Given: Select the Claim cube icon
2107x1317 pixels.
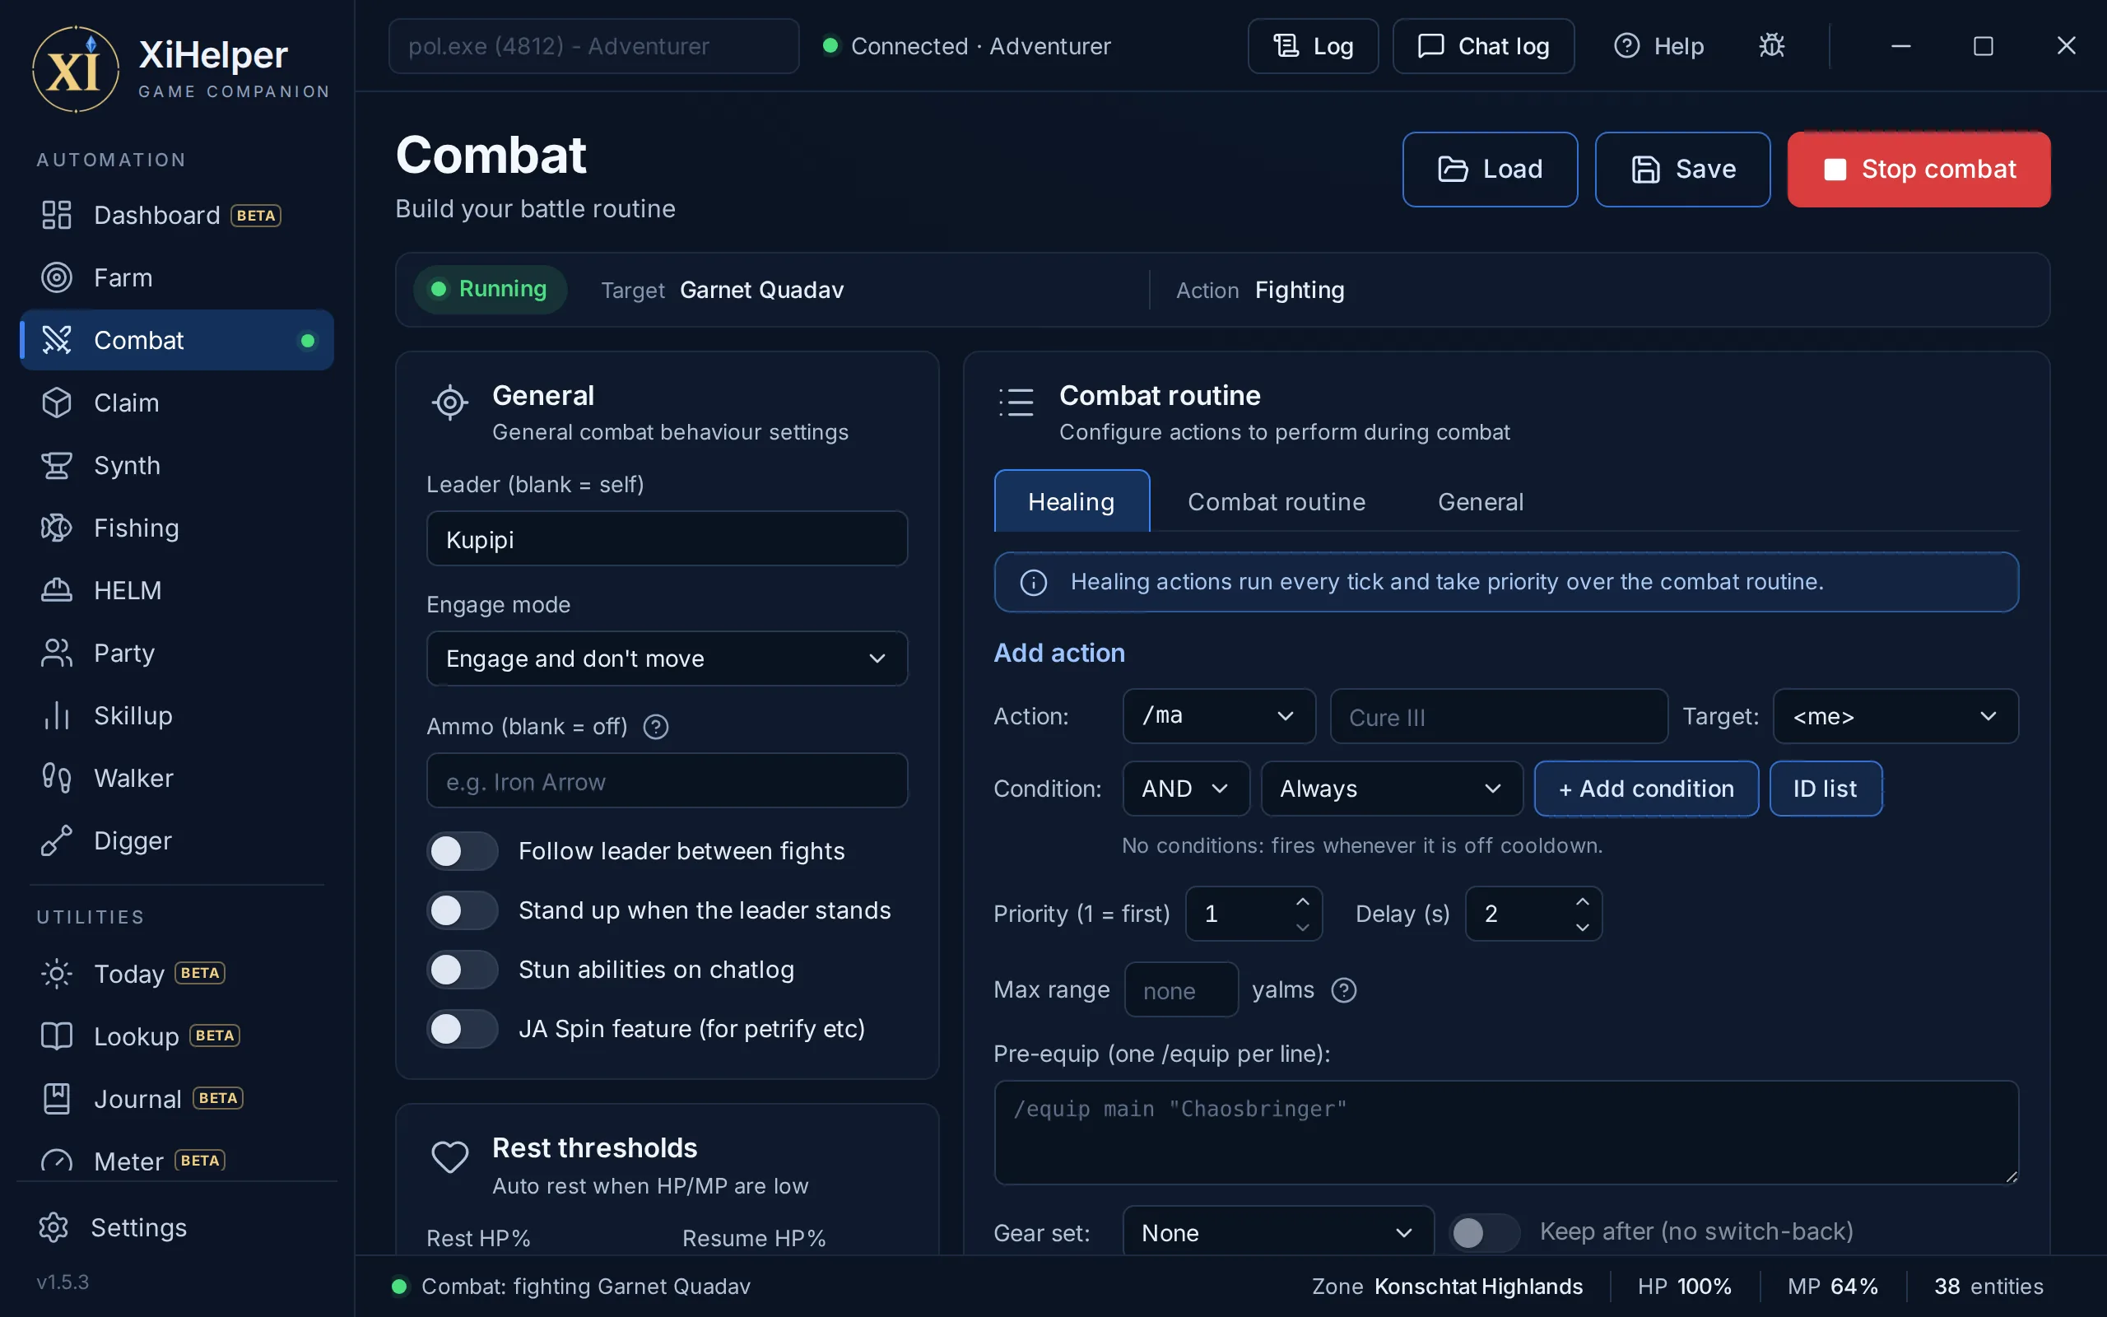Looking at the screenshot, I should [x=57, y=403].
